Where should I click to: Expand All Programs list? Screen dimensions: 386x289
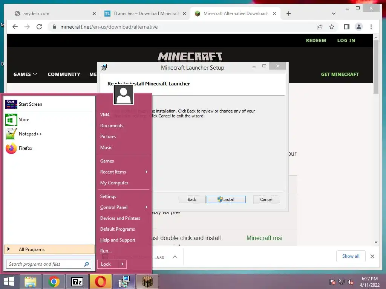pos(49,249)
